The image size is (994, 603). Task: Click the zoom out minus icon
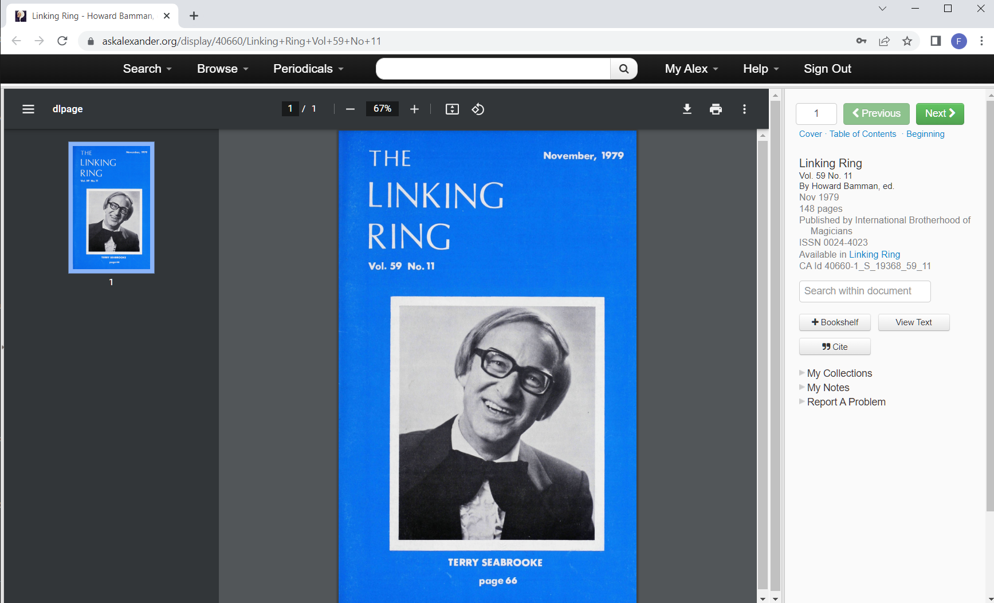point(351,109)
